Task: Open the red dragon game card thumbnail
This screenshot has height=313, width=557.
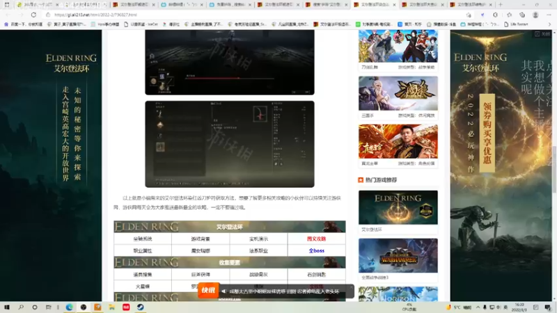Action: 398,141
